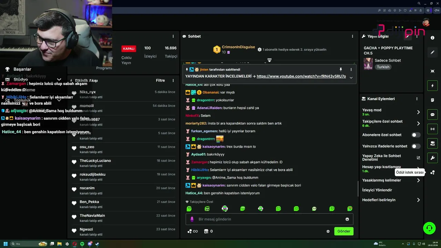Click the wrench tools icon in right sidebar
The width and height of the screenshot is (441, 248).
(432, 158)
